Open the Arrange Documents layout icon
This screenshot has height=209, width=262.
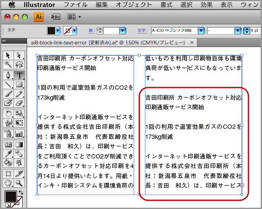(x=72, y=17)
